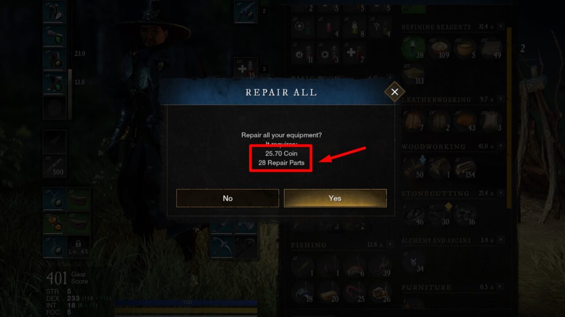Screen dimensions: 565x317
Task: Select the stone stack of 46
Action: [x=413, y=215]
